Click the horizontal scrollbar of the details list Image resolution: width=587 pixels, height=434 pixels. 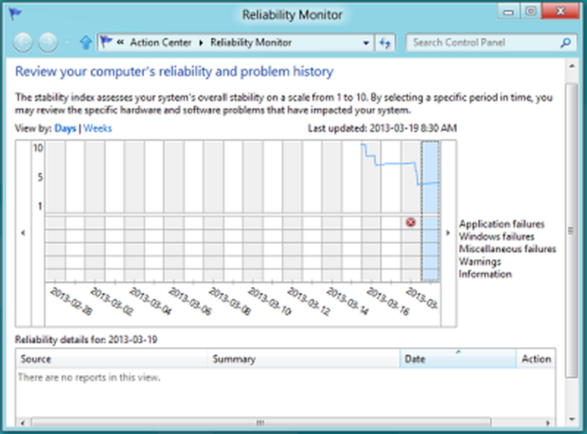258,422
